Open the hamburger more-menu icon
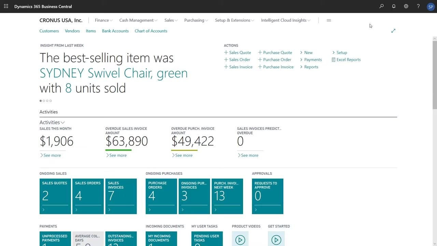This screenshot has width=437, height=246. click(329, 20)
